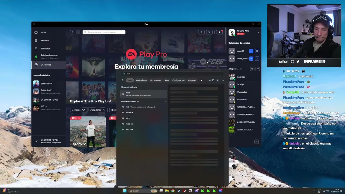Screen dimensions: 345x194
Task: Click the EA forward navigation arrow
Action: point(78,32)
